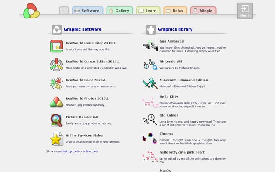Open Online Fav-Icon Maker title
Viewport: 275px width, 172px height.
[x=85, y=135]
